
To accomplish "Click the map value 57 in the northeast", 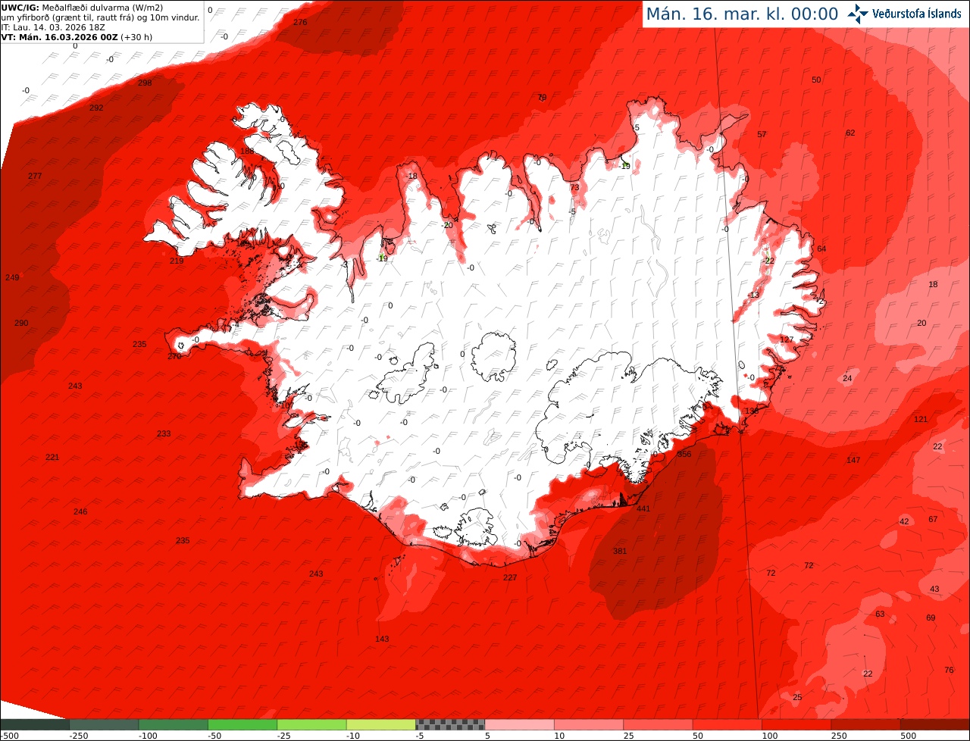I will [762, 134].
